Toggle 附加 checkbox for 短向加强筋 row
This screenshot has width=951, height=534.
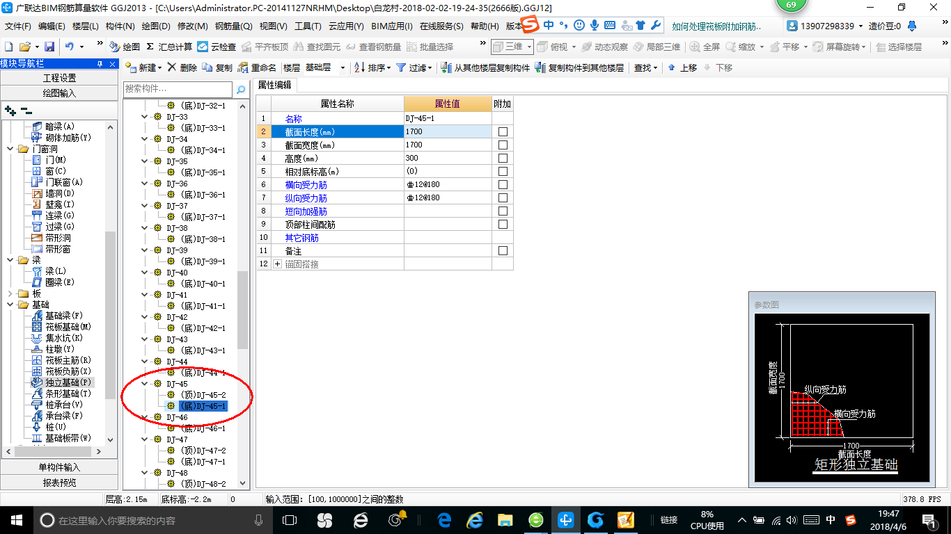click(x=503, y=211)
